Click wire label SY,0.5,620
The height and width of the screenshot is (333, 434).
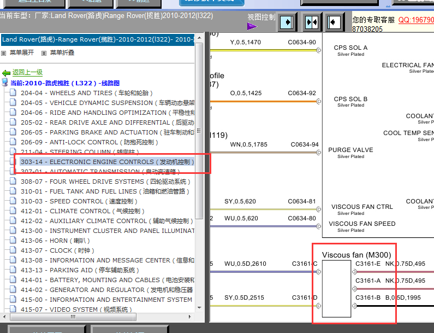240,201
